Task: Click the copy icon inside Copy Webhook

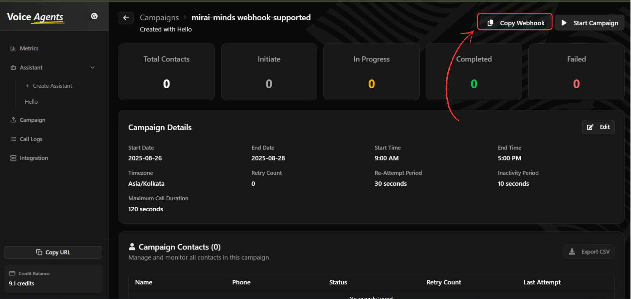Action: pos(491,23)
